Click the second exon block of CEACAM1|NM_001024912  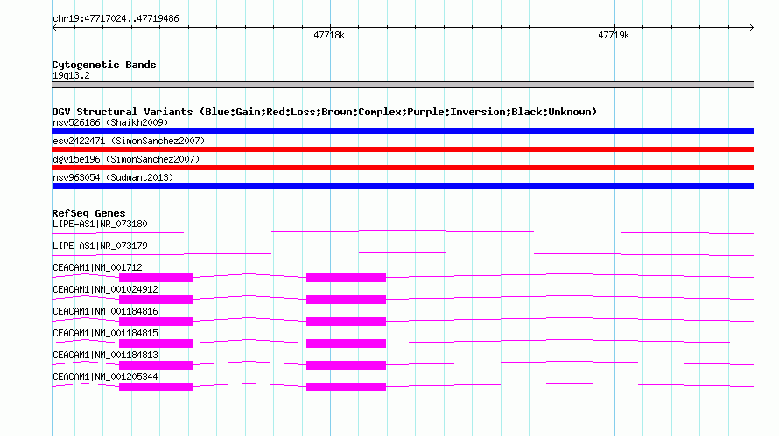(346, 300)
